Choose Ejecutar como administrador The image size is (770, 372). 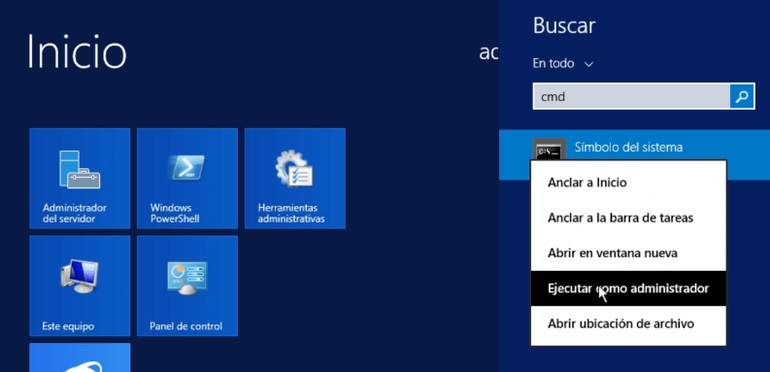(628, 287)
